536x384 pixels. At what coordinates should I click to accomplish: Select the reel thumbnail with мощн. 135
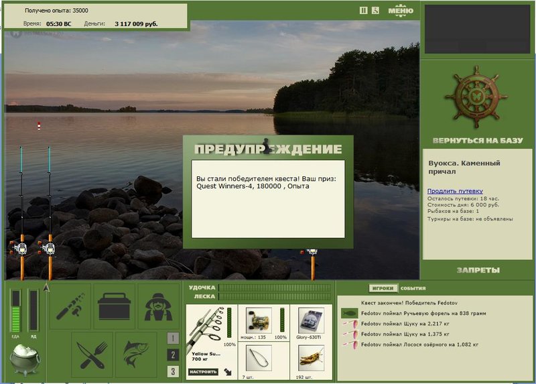(x=259, y=320)
